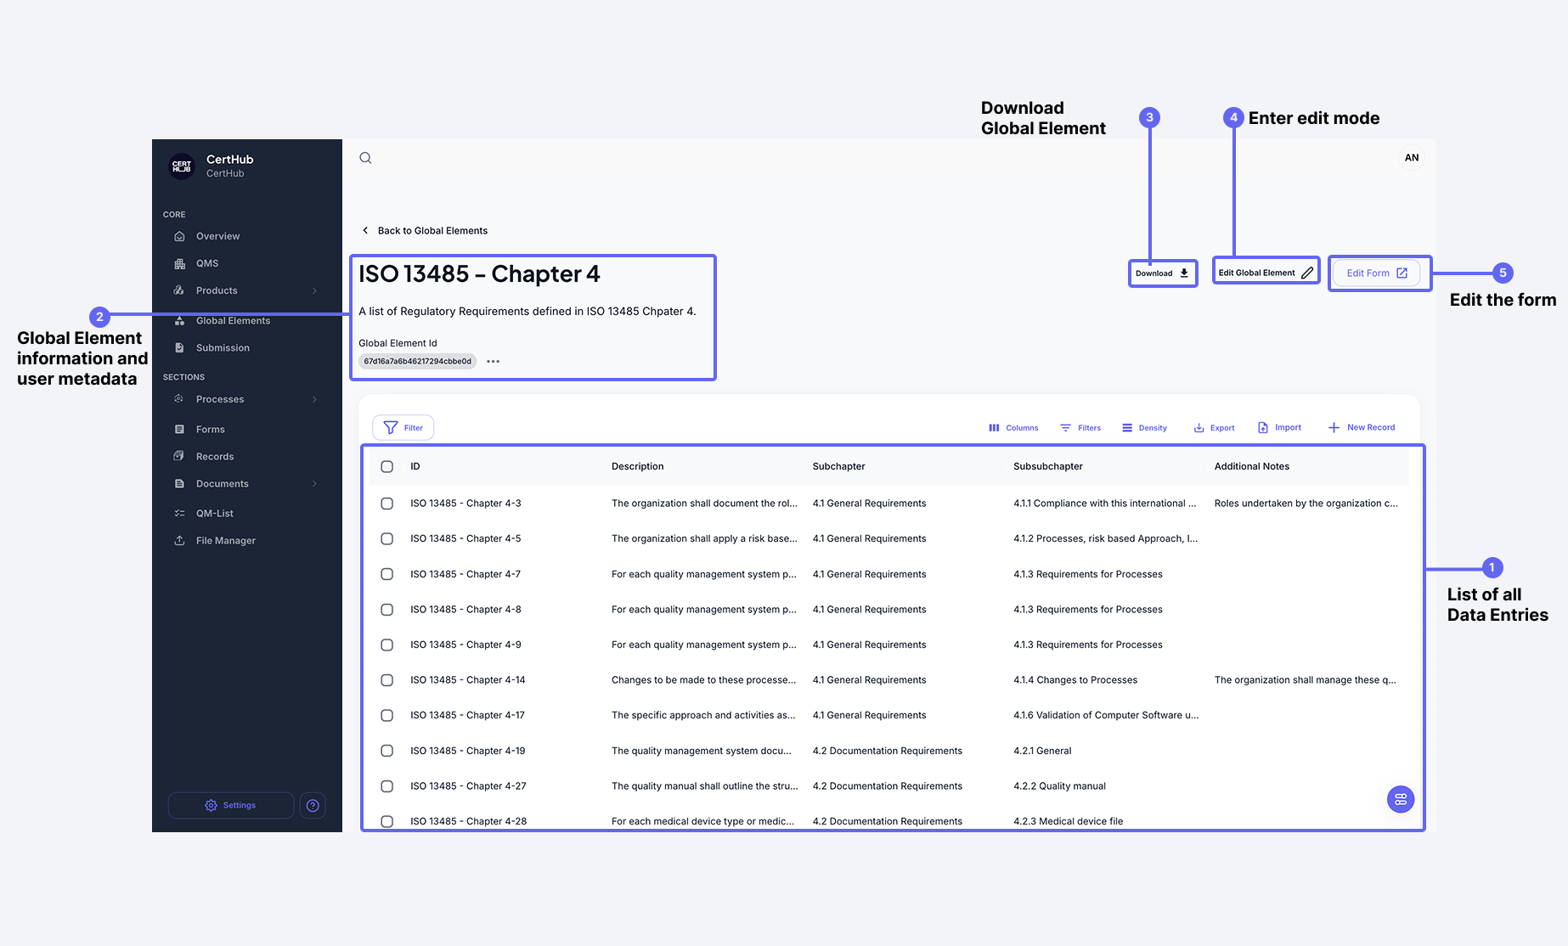This screenshot has width=1568, height=946.
Task: Click the Export toolbar icon
Action: (x=1199, y=428)
